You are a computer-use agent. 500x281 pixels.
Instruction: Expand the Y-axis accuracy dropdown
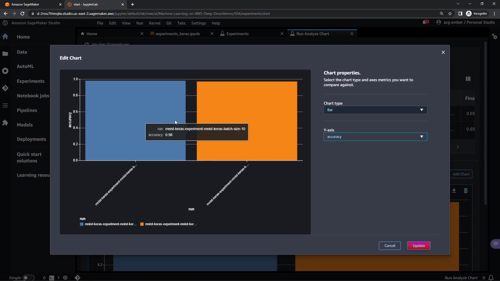[375, 137]
